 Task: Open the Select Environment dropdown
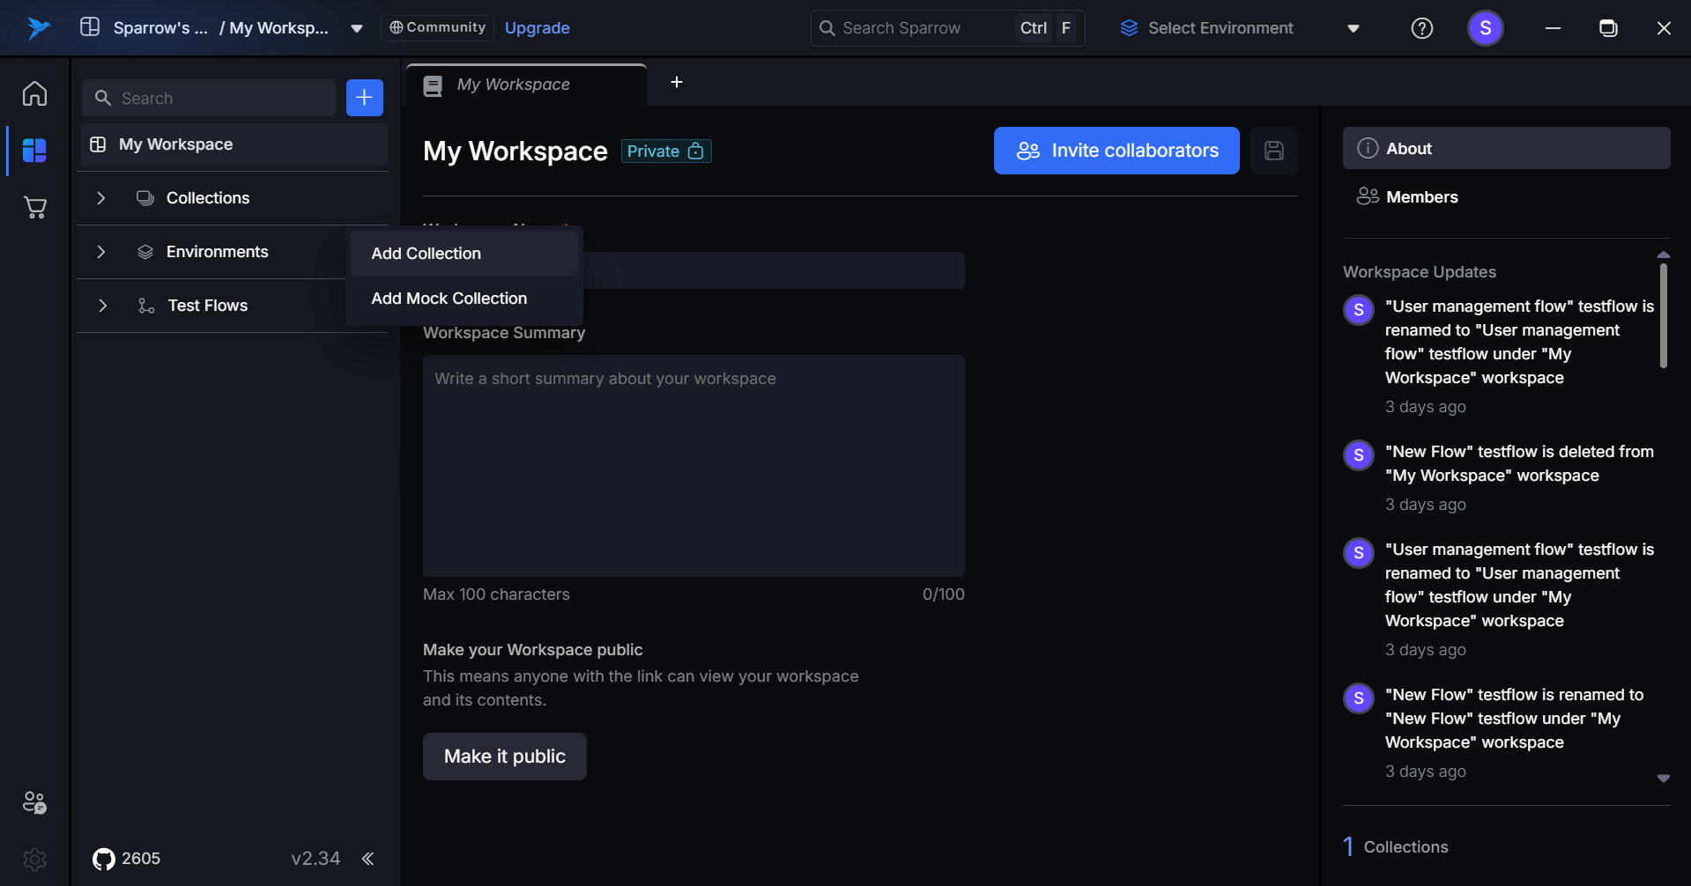click(1239, 28)
